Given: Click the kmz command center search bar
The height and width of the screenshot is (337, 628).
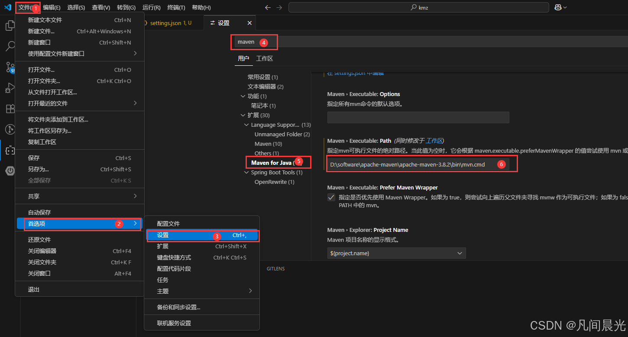Looking at the screenshot, I should 419,7.
